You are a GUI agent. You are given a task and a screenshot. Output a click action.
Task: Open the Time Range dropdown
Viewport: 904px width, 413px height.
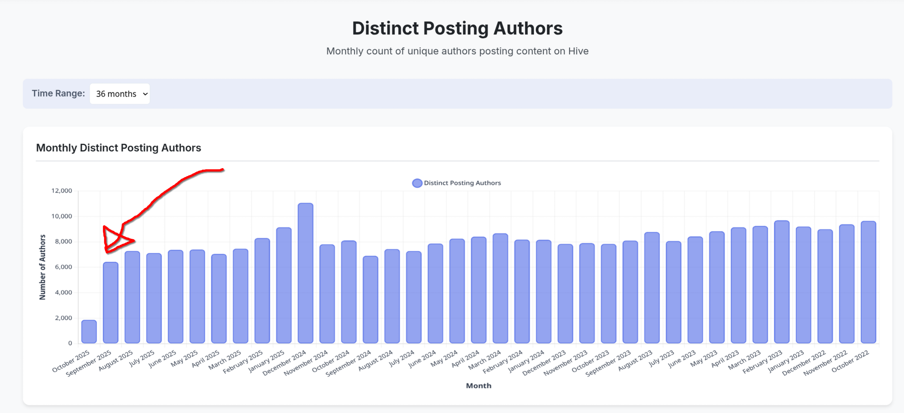[119, 94]
